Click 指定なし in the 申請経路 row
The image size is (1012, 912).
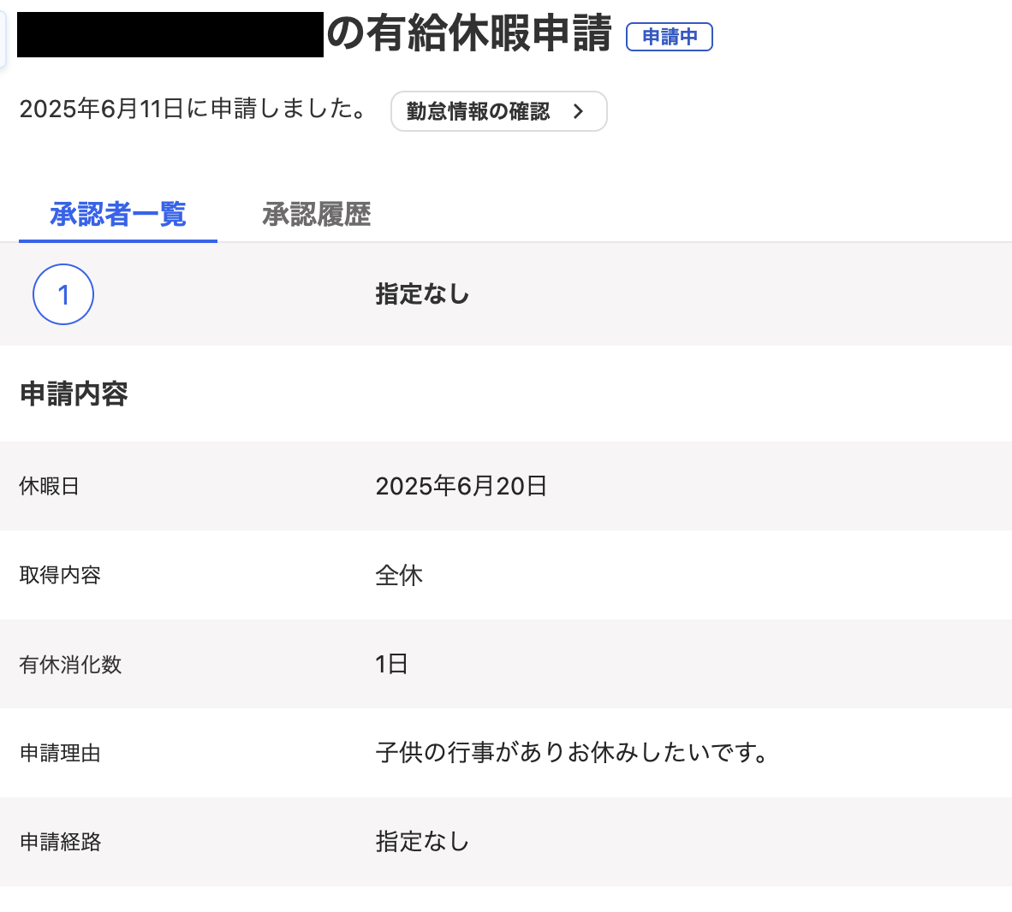(422, 841)
